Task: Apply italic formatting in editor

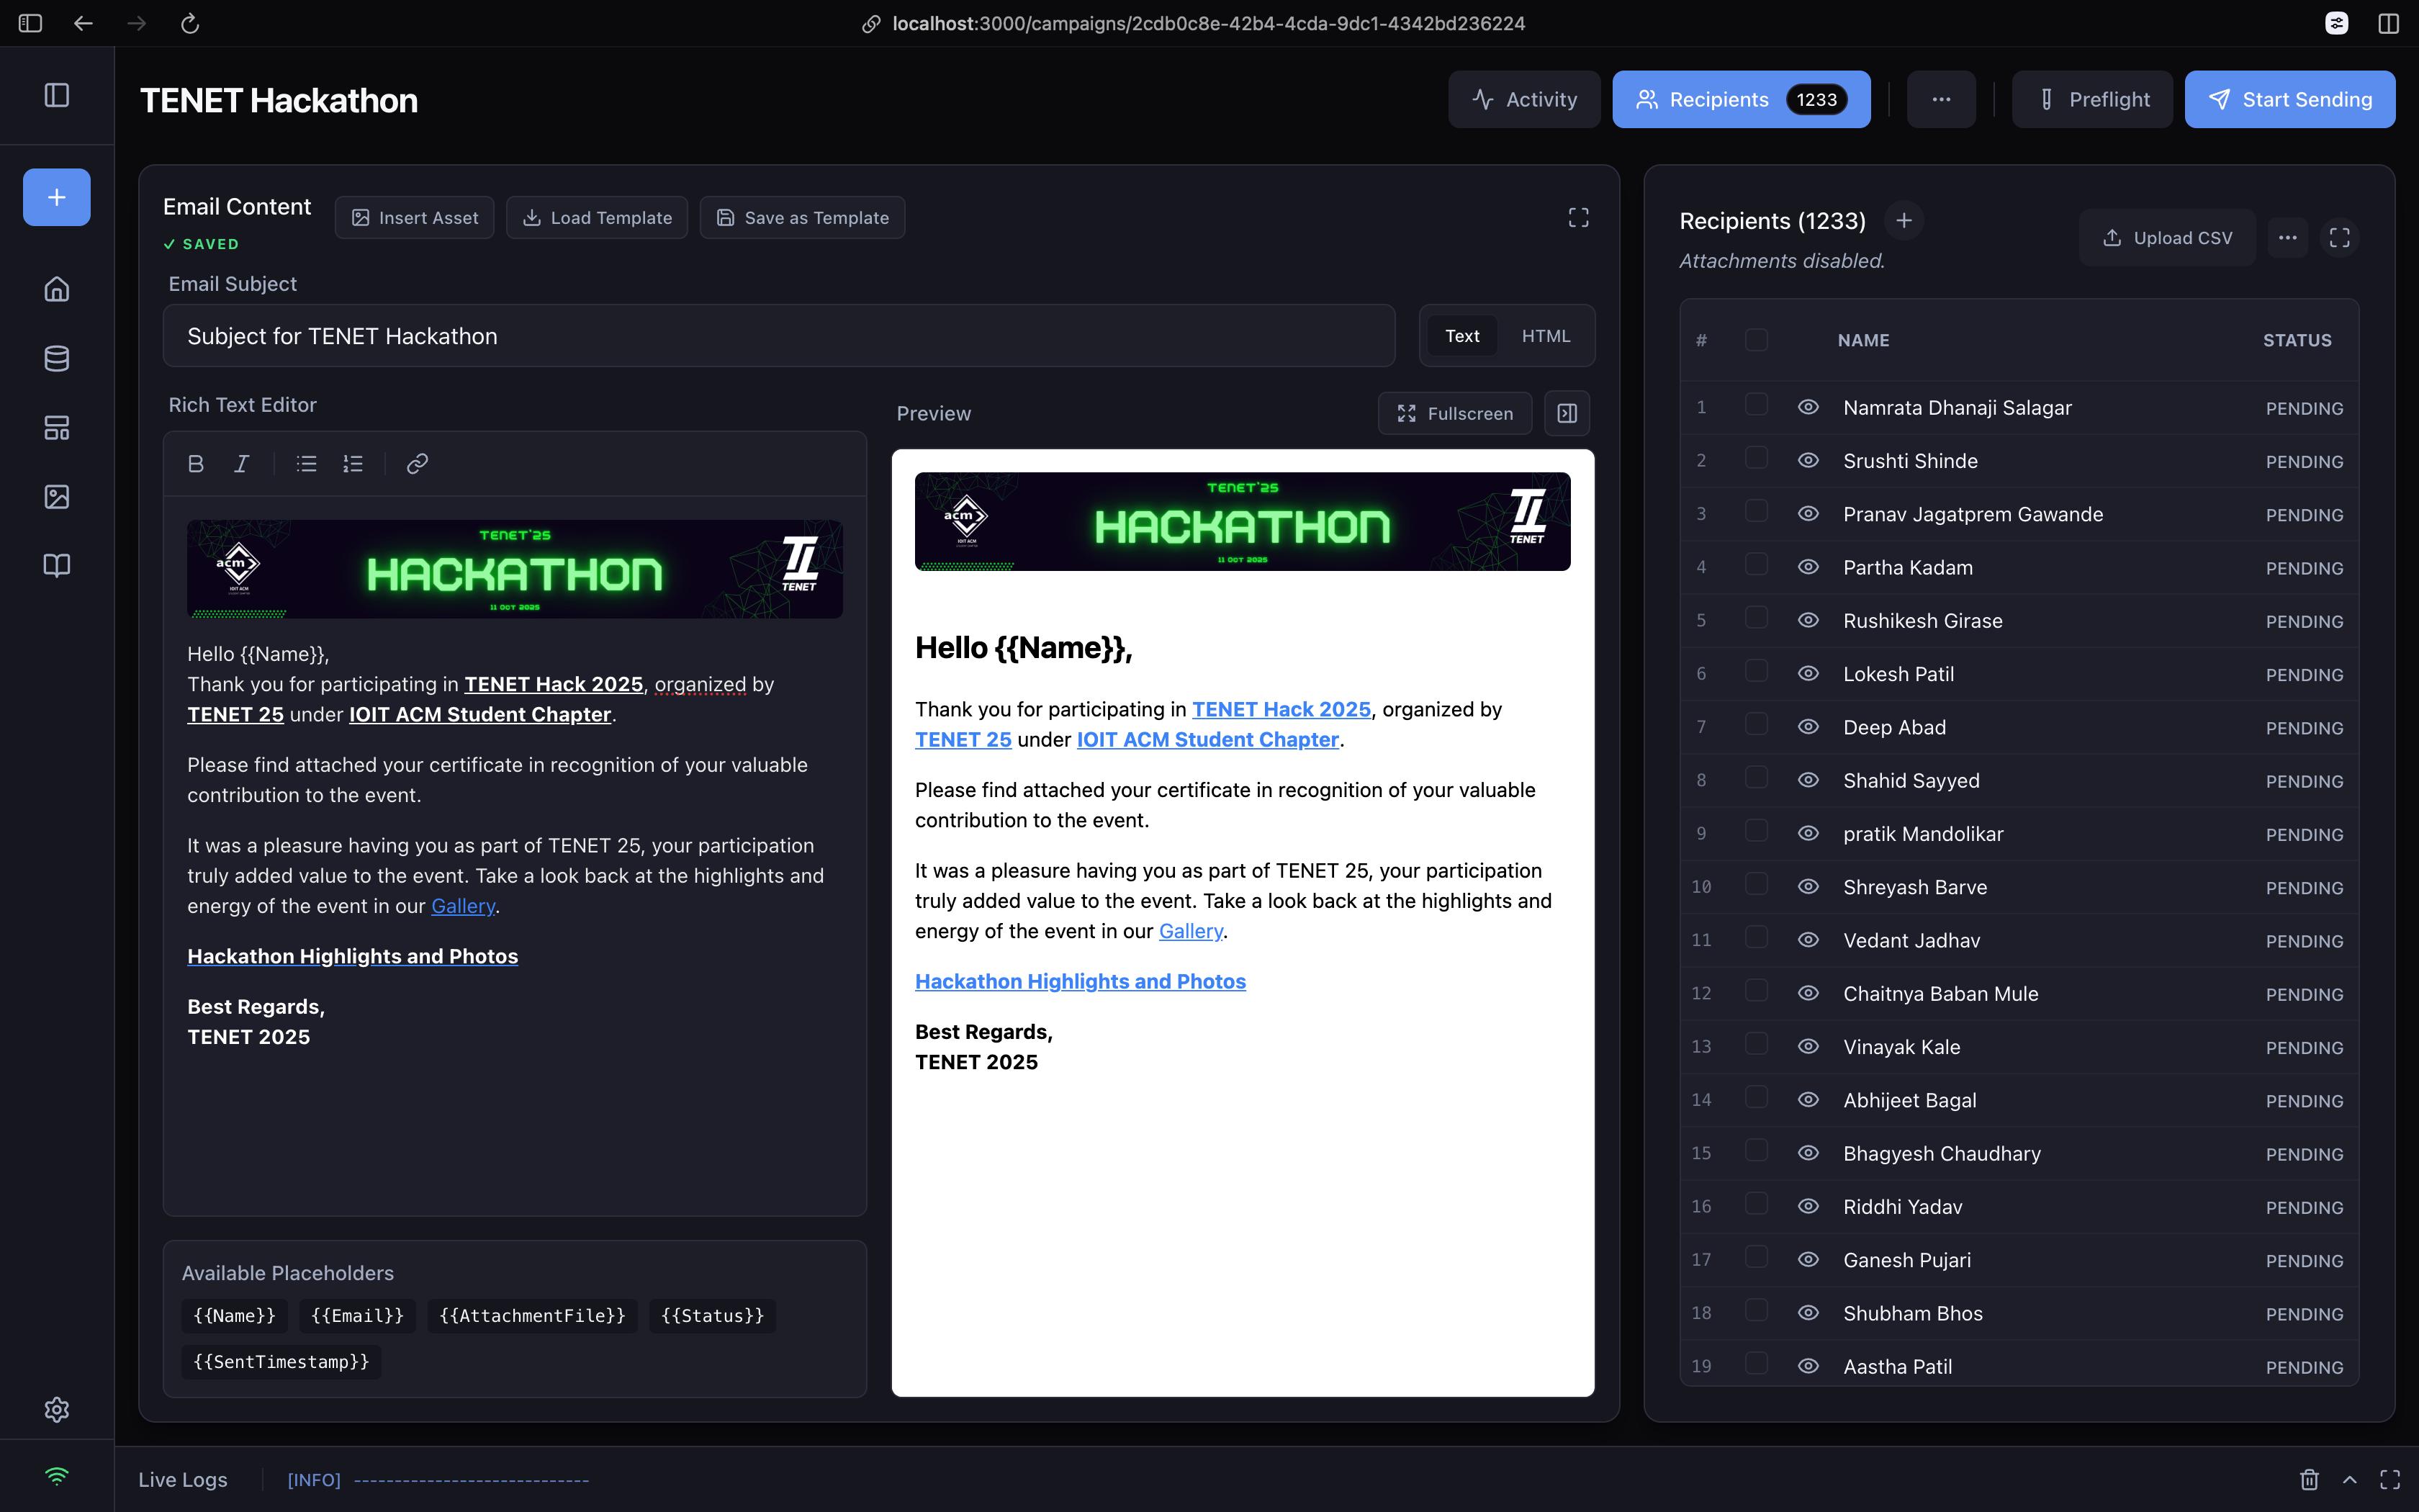Action: (x=242, y=464)
